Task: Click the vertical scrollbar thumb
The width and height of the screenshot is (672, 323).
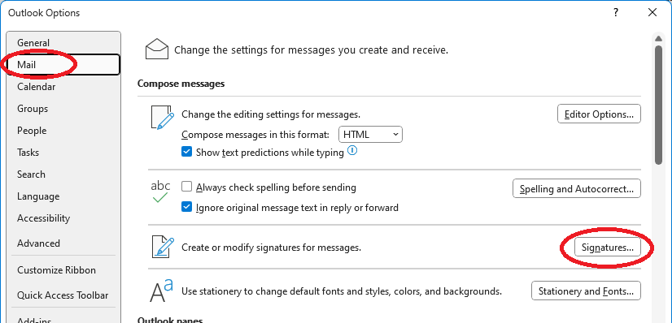Action: 659,105
